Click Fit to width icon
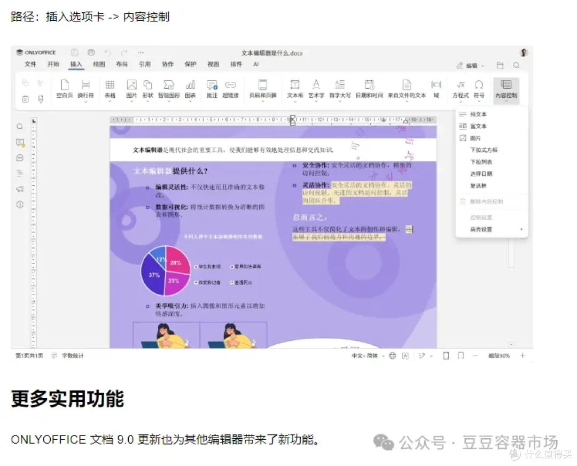577x466 pixels. (461, 355)
